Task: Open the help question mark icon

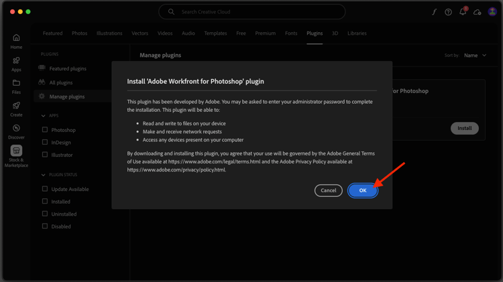Action: point(448,12)
